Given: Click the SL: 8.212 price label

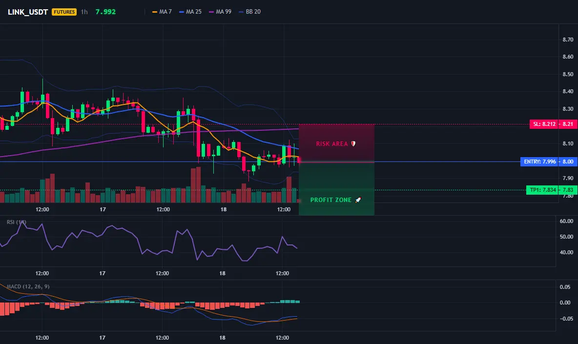Looking at the screenshot, I should (544, 124).
